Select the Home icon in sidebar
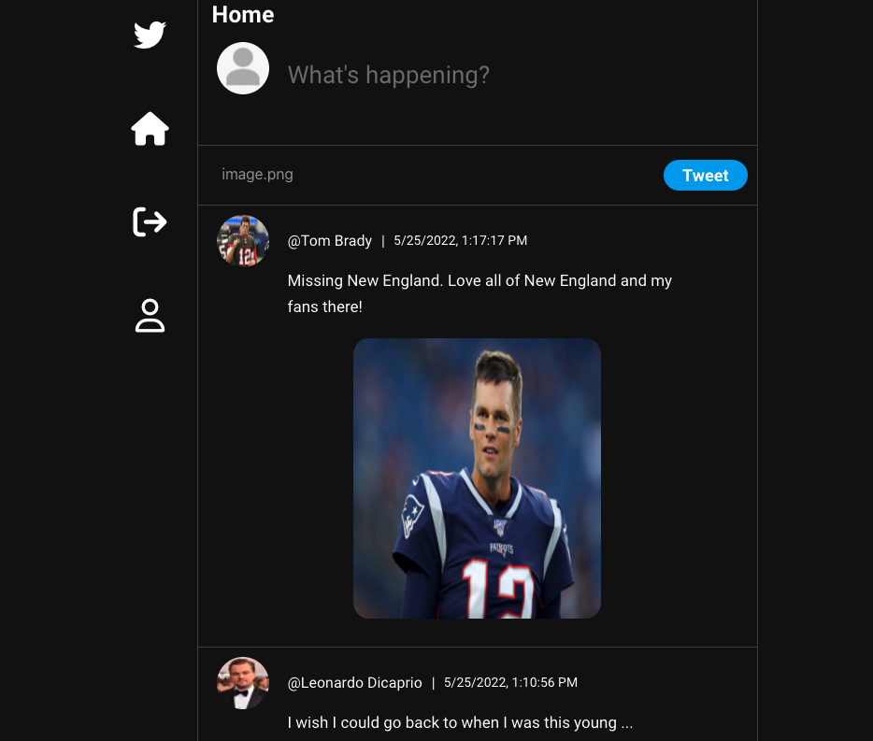Viewport: 873px width, 741px height. 150,129
